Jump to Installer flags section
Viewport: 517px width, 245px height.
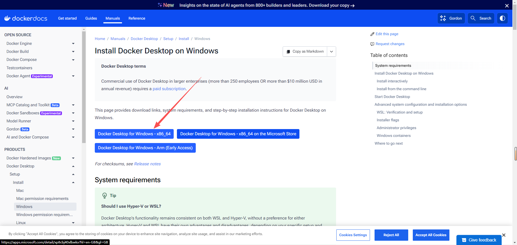tap(388, 120)
